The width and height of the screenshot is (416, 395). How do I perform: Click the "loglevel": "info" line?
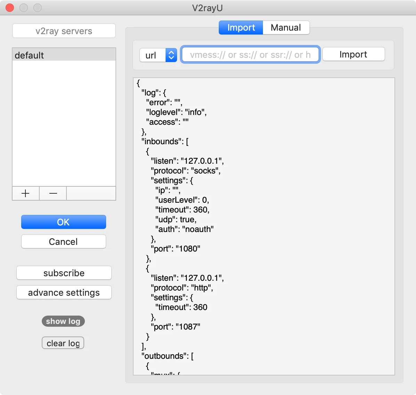[x=176, y=112]
